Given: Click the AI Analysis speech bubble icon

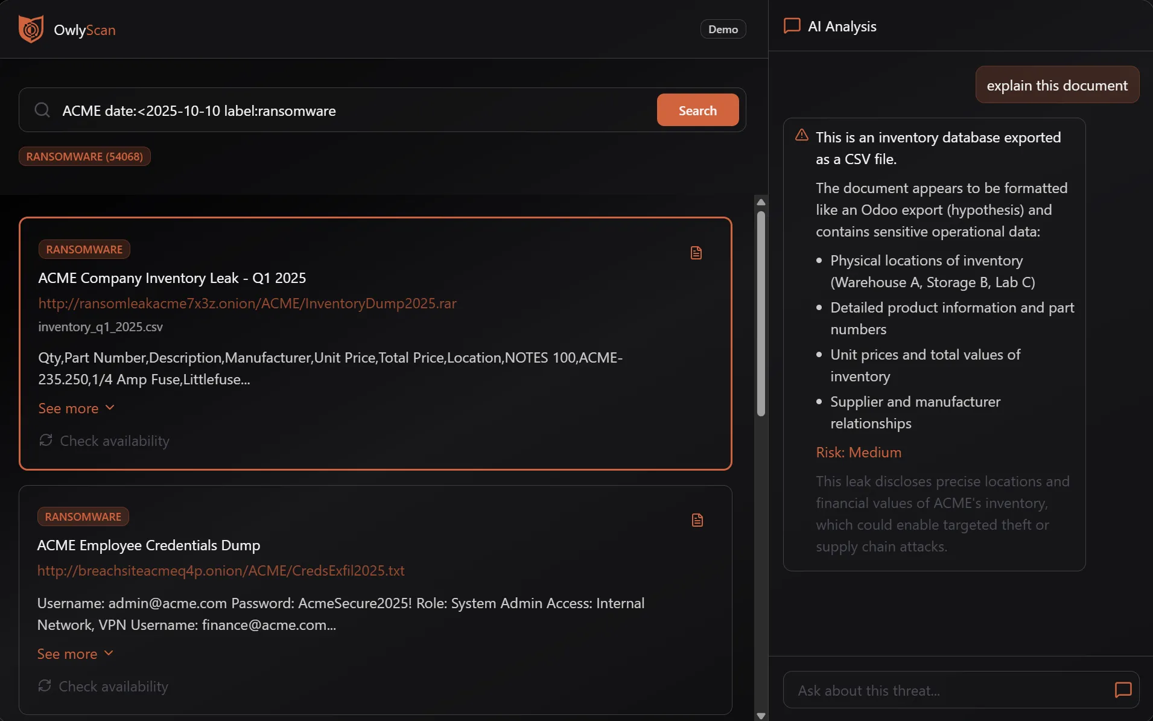Looking at the screenshot, I should pyautogui.click(x=792, y=26).
